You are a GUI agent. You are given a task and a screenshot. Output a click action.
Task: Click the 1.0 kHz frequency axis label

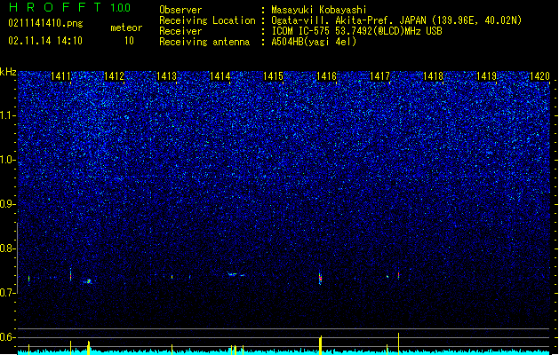point(7,160)
